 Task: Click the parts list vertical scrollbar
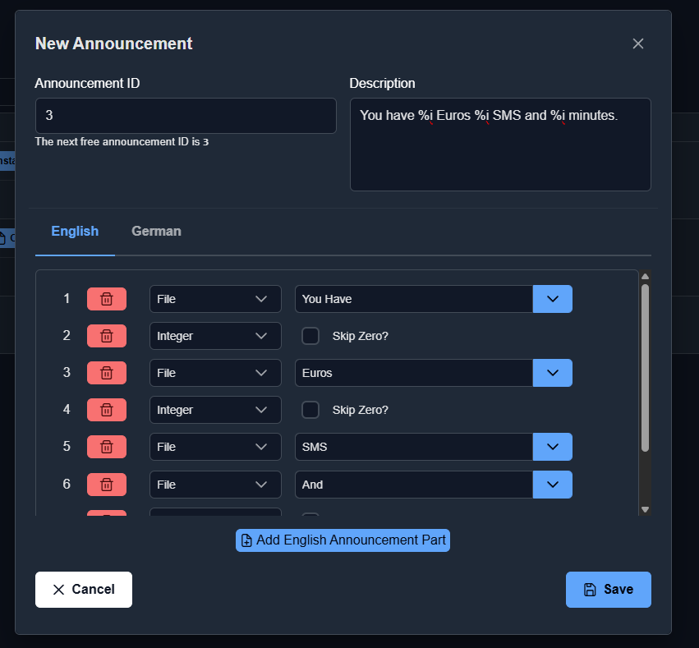(x=645, y=368)
